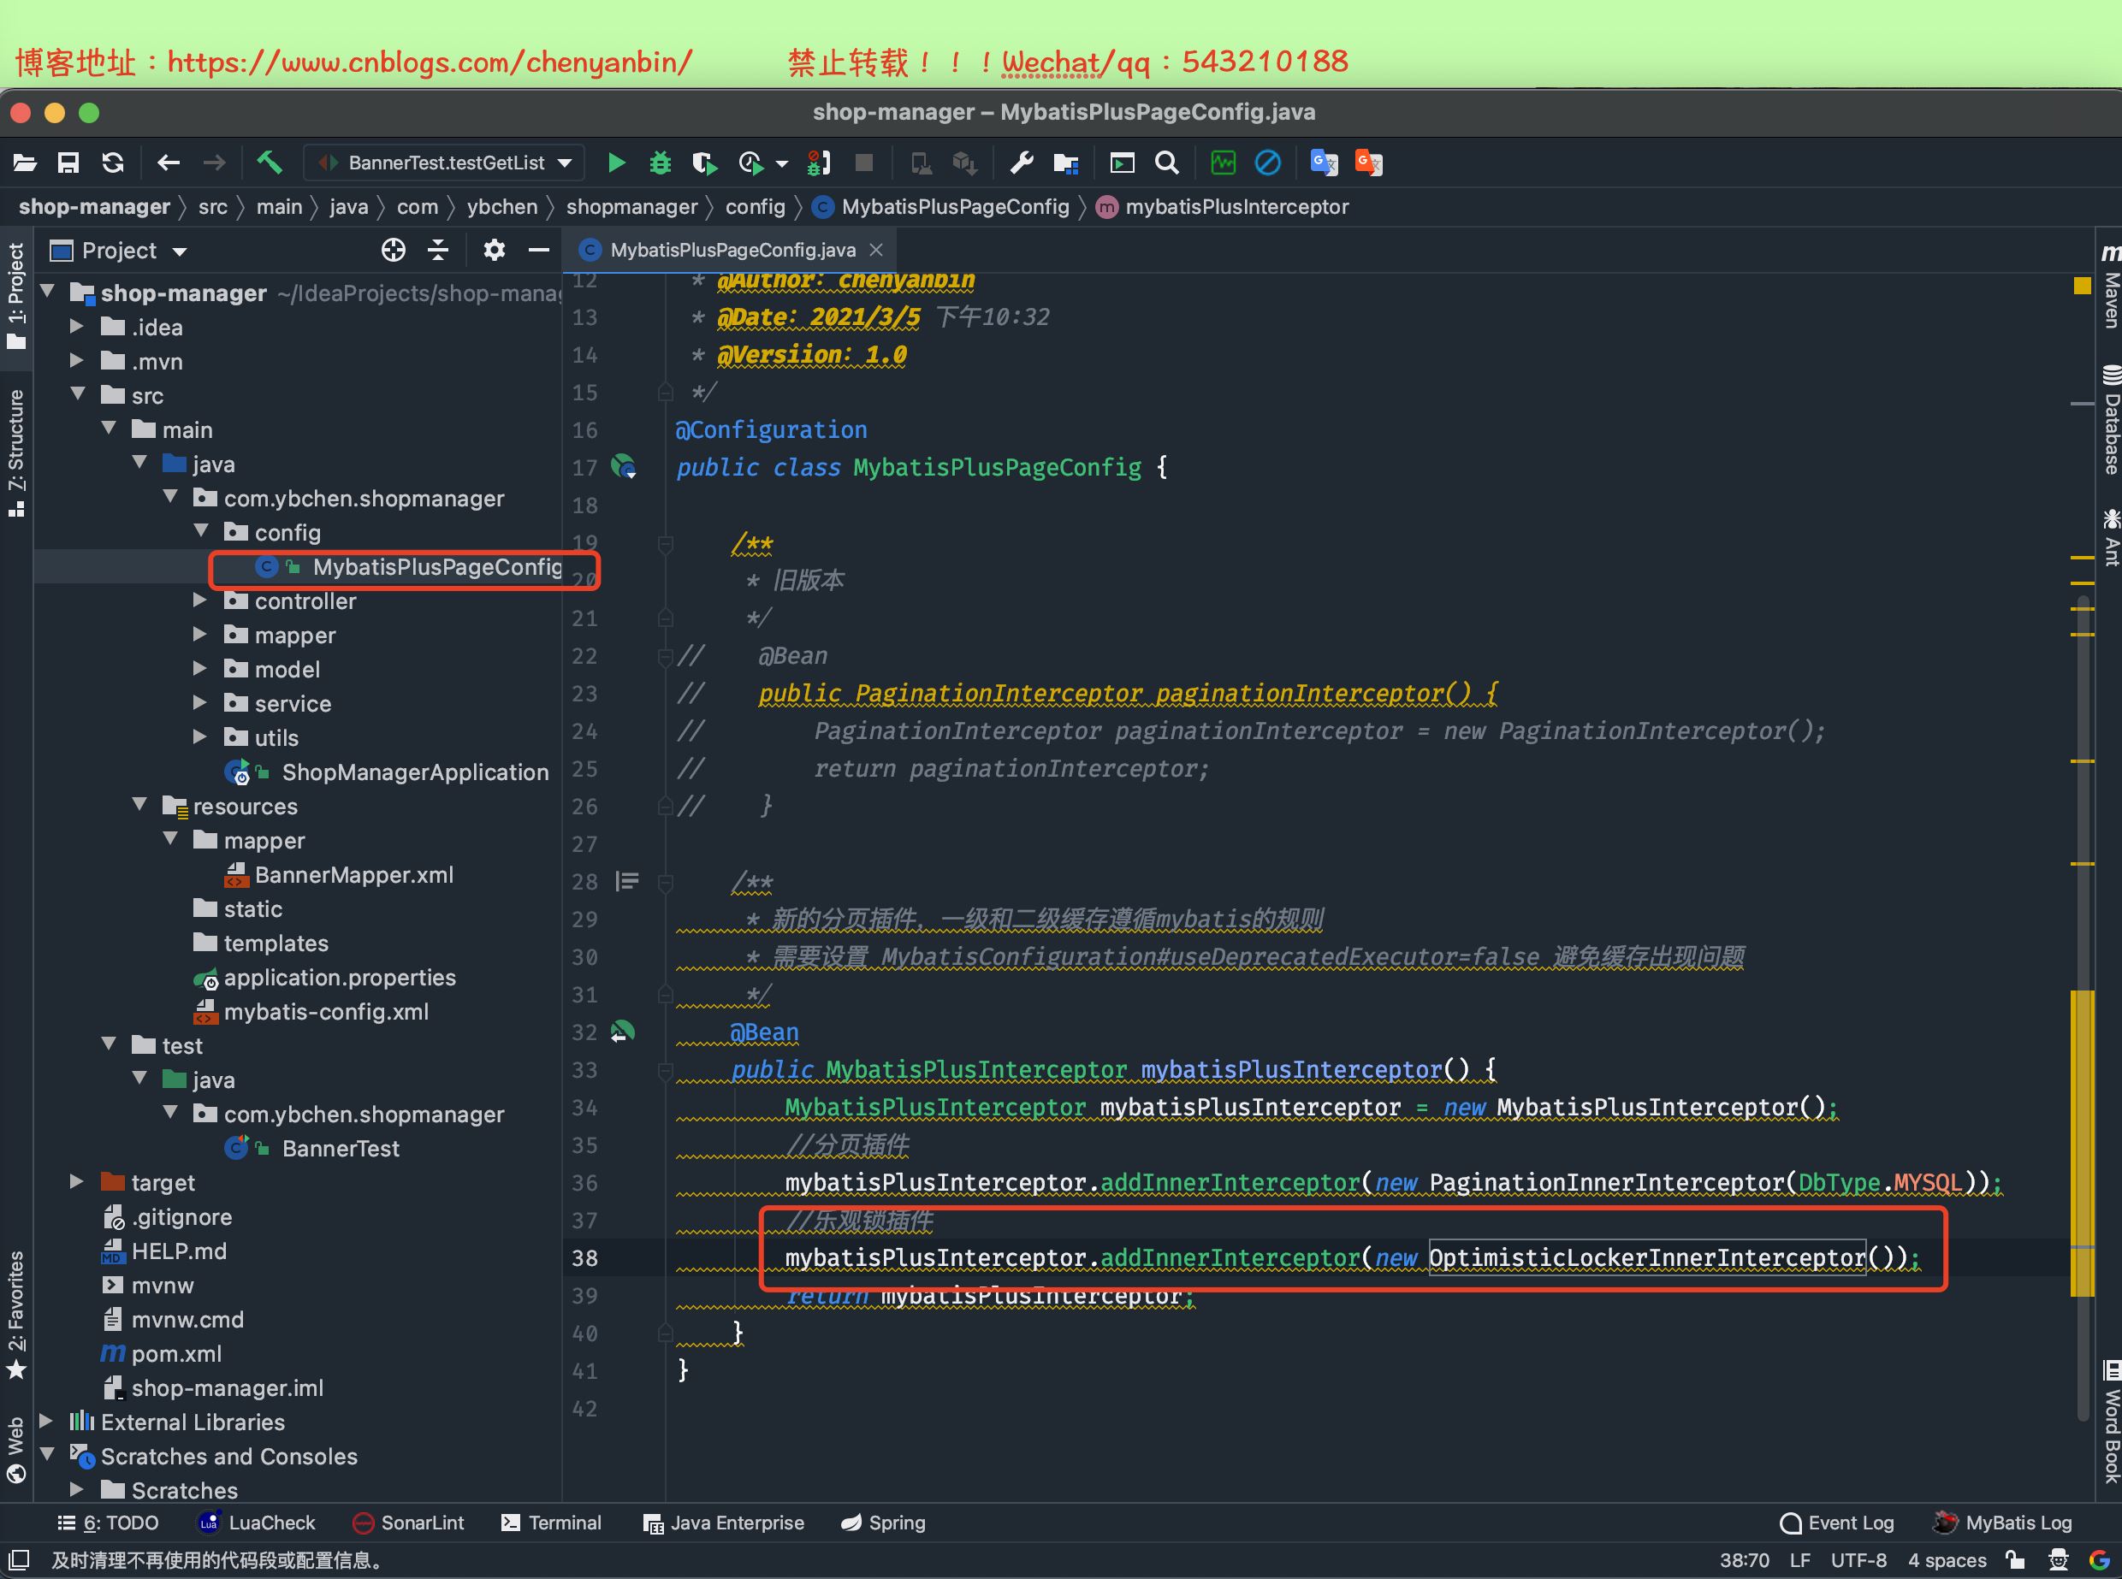Screen dimensions: 2122x1579
Task: Toggle the Spring tool window
Action: (x=882, y=1523)
